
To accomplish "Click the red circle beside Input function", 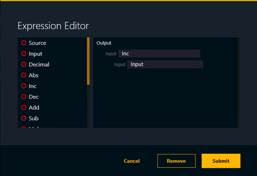I will (24, 54).
